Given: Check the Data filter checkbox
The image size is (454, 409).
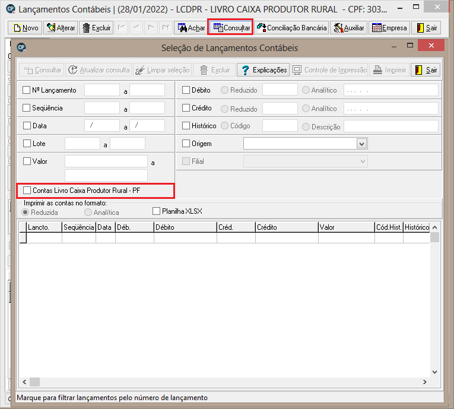Looking at the screenshot, I should [27, 126].
